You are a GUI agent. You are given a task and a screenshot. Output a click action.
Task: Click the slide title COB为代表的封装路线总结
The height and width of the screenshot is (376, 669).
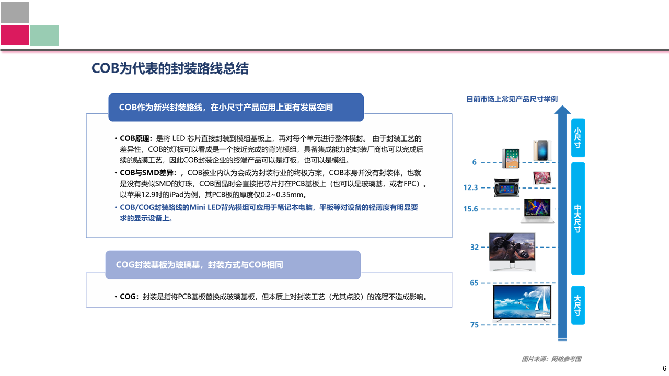point(170,68)
